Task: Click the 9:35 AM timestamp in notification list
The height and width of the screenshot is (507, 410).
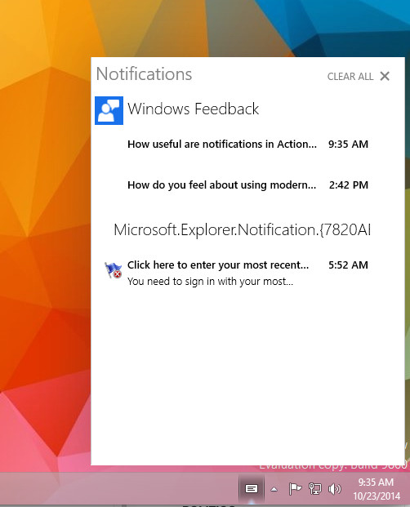Action: [x=348, y=144]
